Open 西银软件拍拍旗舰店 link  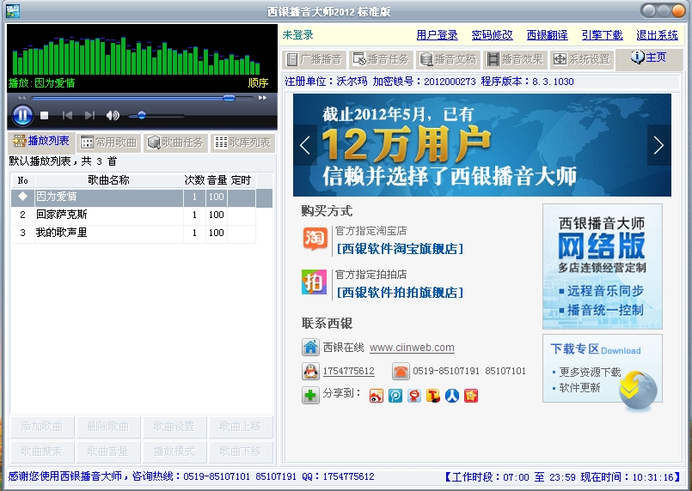point(400,293)
